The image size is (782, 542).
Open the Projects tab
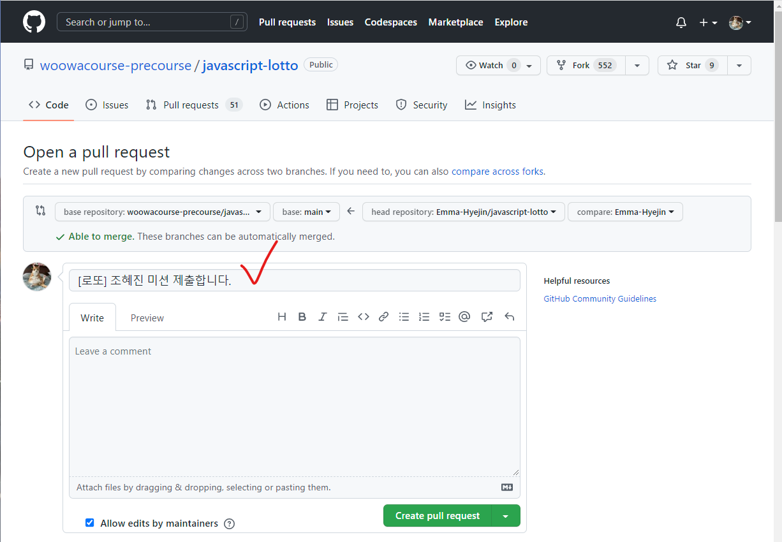point(352,105)
